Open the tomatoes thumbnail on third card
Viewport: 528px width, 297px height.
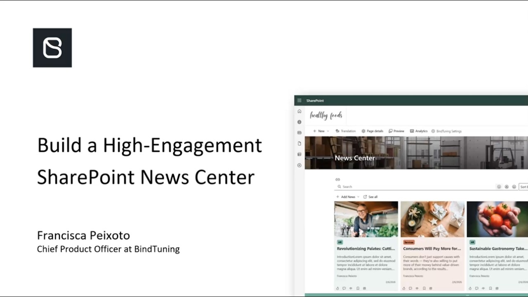[x=497, y=219]
